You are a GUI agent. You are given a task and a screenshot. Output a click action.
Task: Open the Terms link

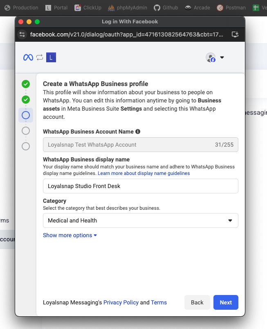tap(159, 302)
